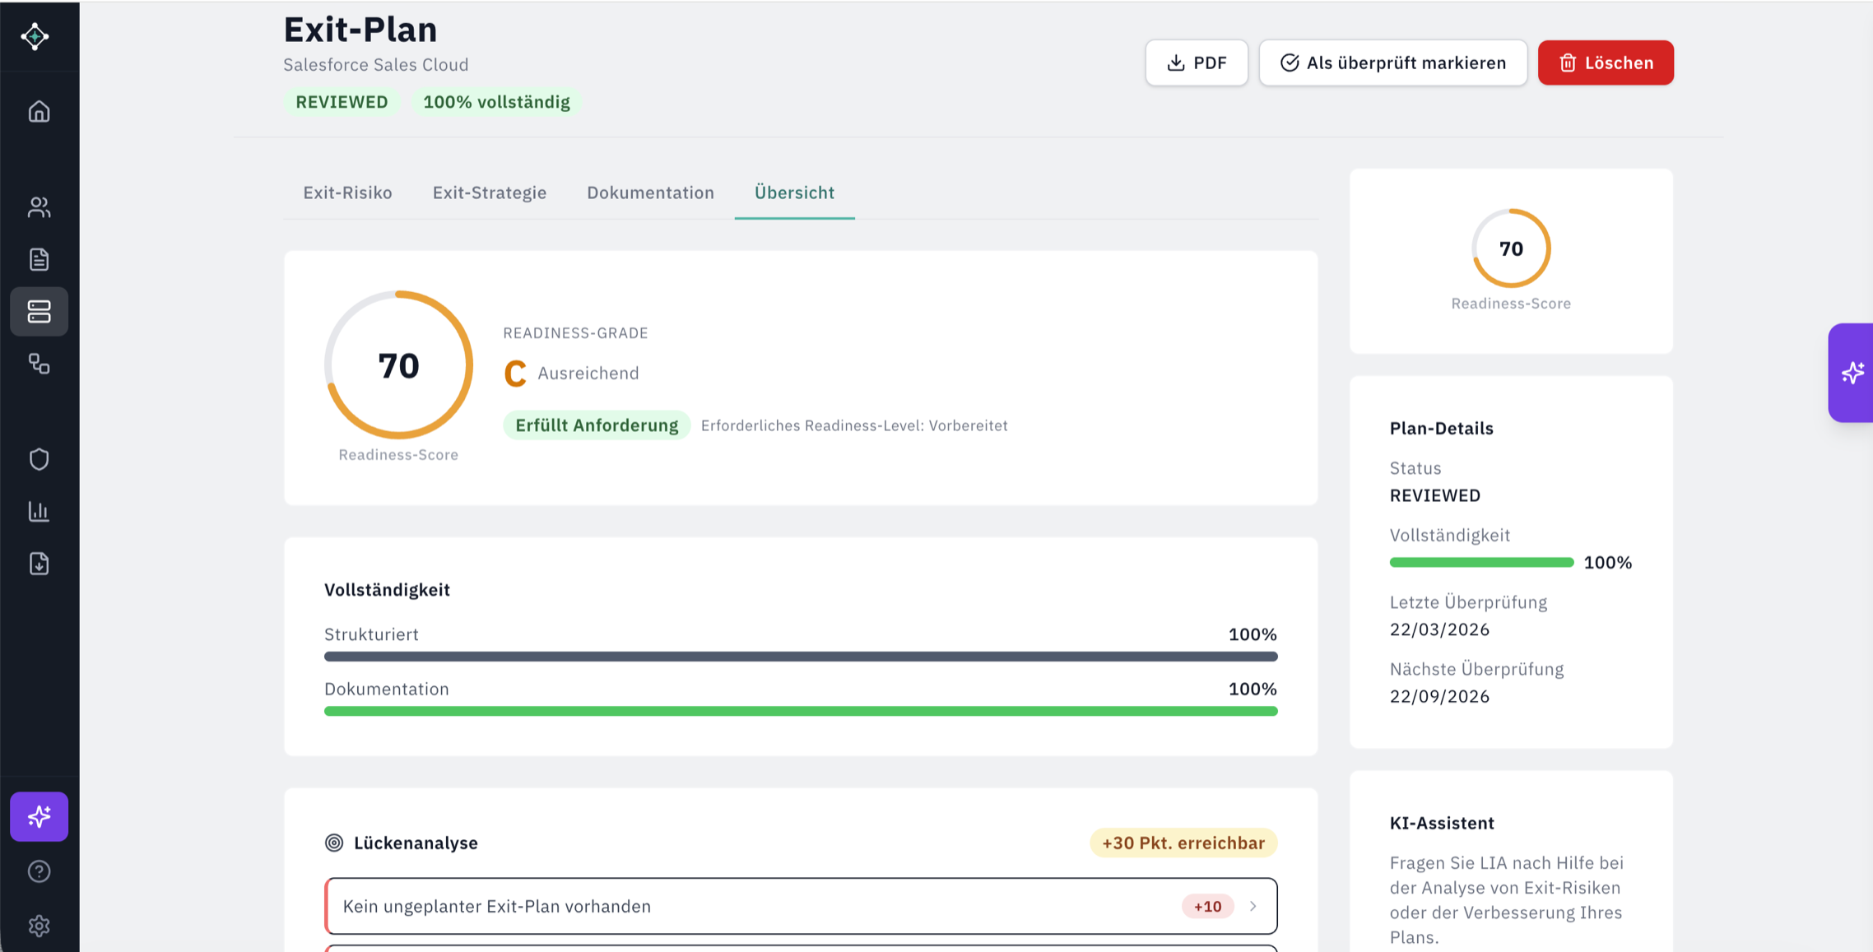Download the plan as PDF
Screen dimensions: 1873x952
(x=1197, y=63)
